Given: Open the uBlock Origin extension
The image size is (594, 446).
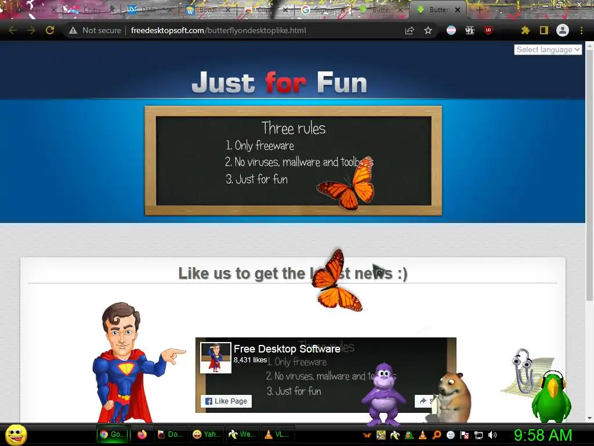Looking at the screenshot, I should tap(488, 30).
